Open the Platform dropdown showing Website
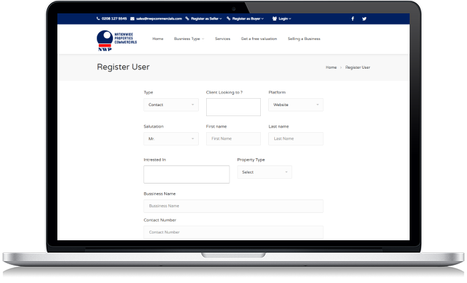Screen dimensions: 467x283 click(296, 105)
